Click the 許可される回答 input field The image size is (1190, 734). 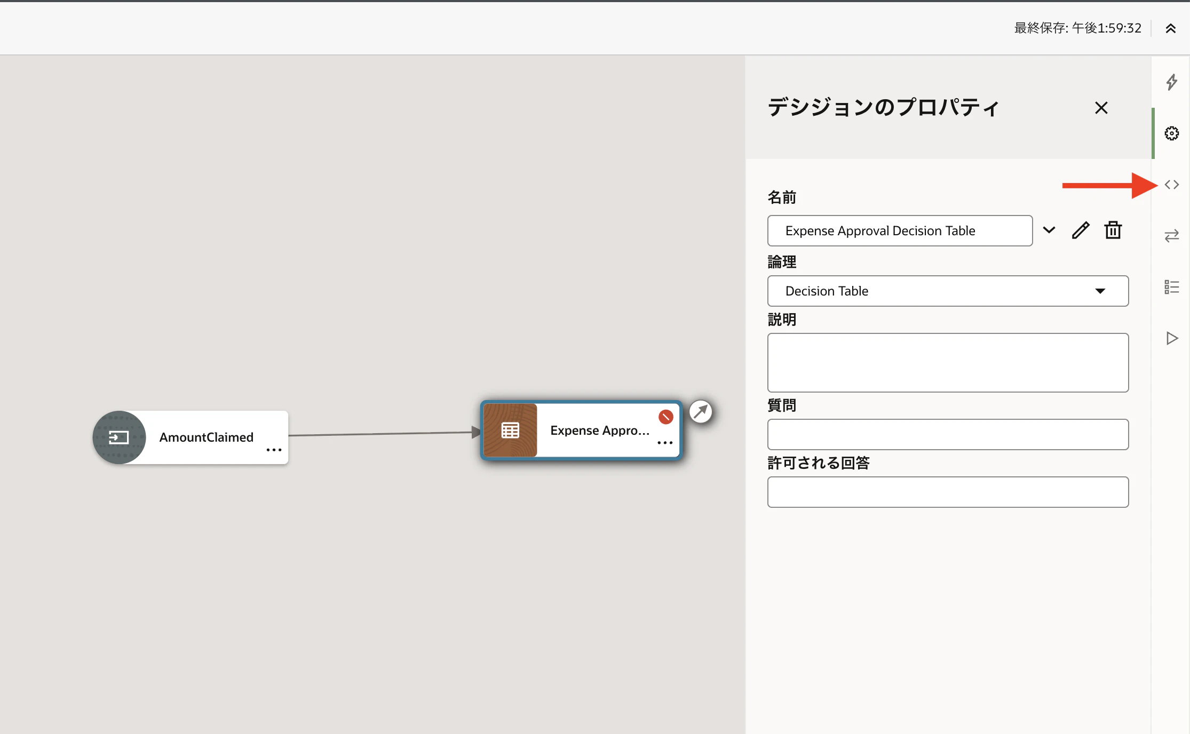[x=948, y=492]
